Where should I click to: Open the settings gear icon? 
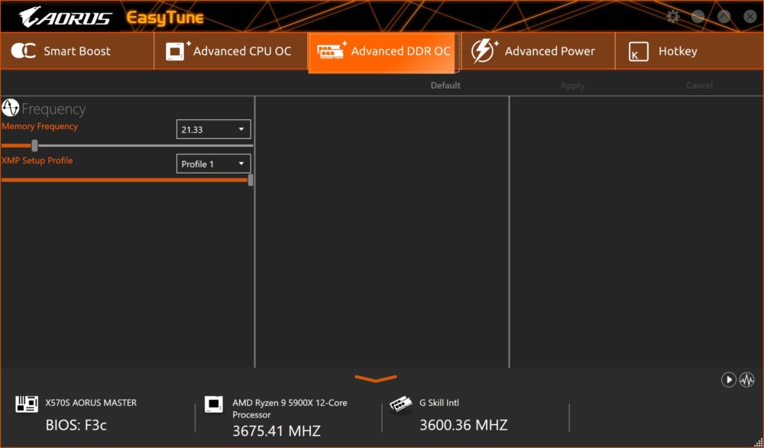point(673,17)
